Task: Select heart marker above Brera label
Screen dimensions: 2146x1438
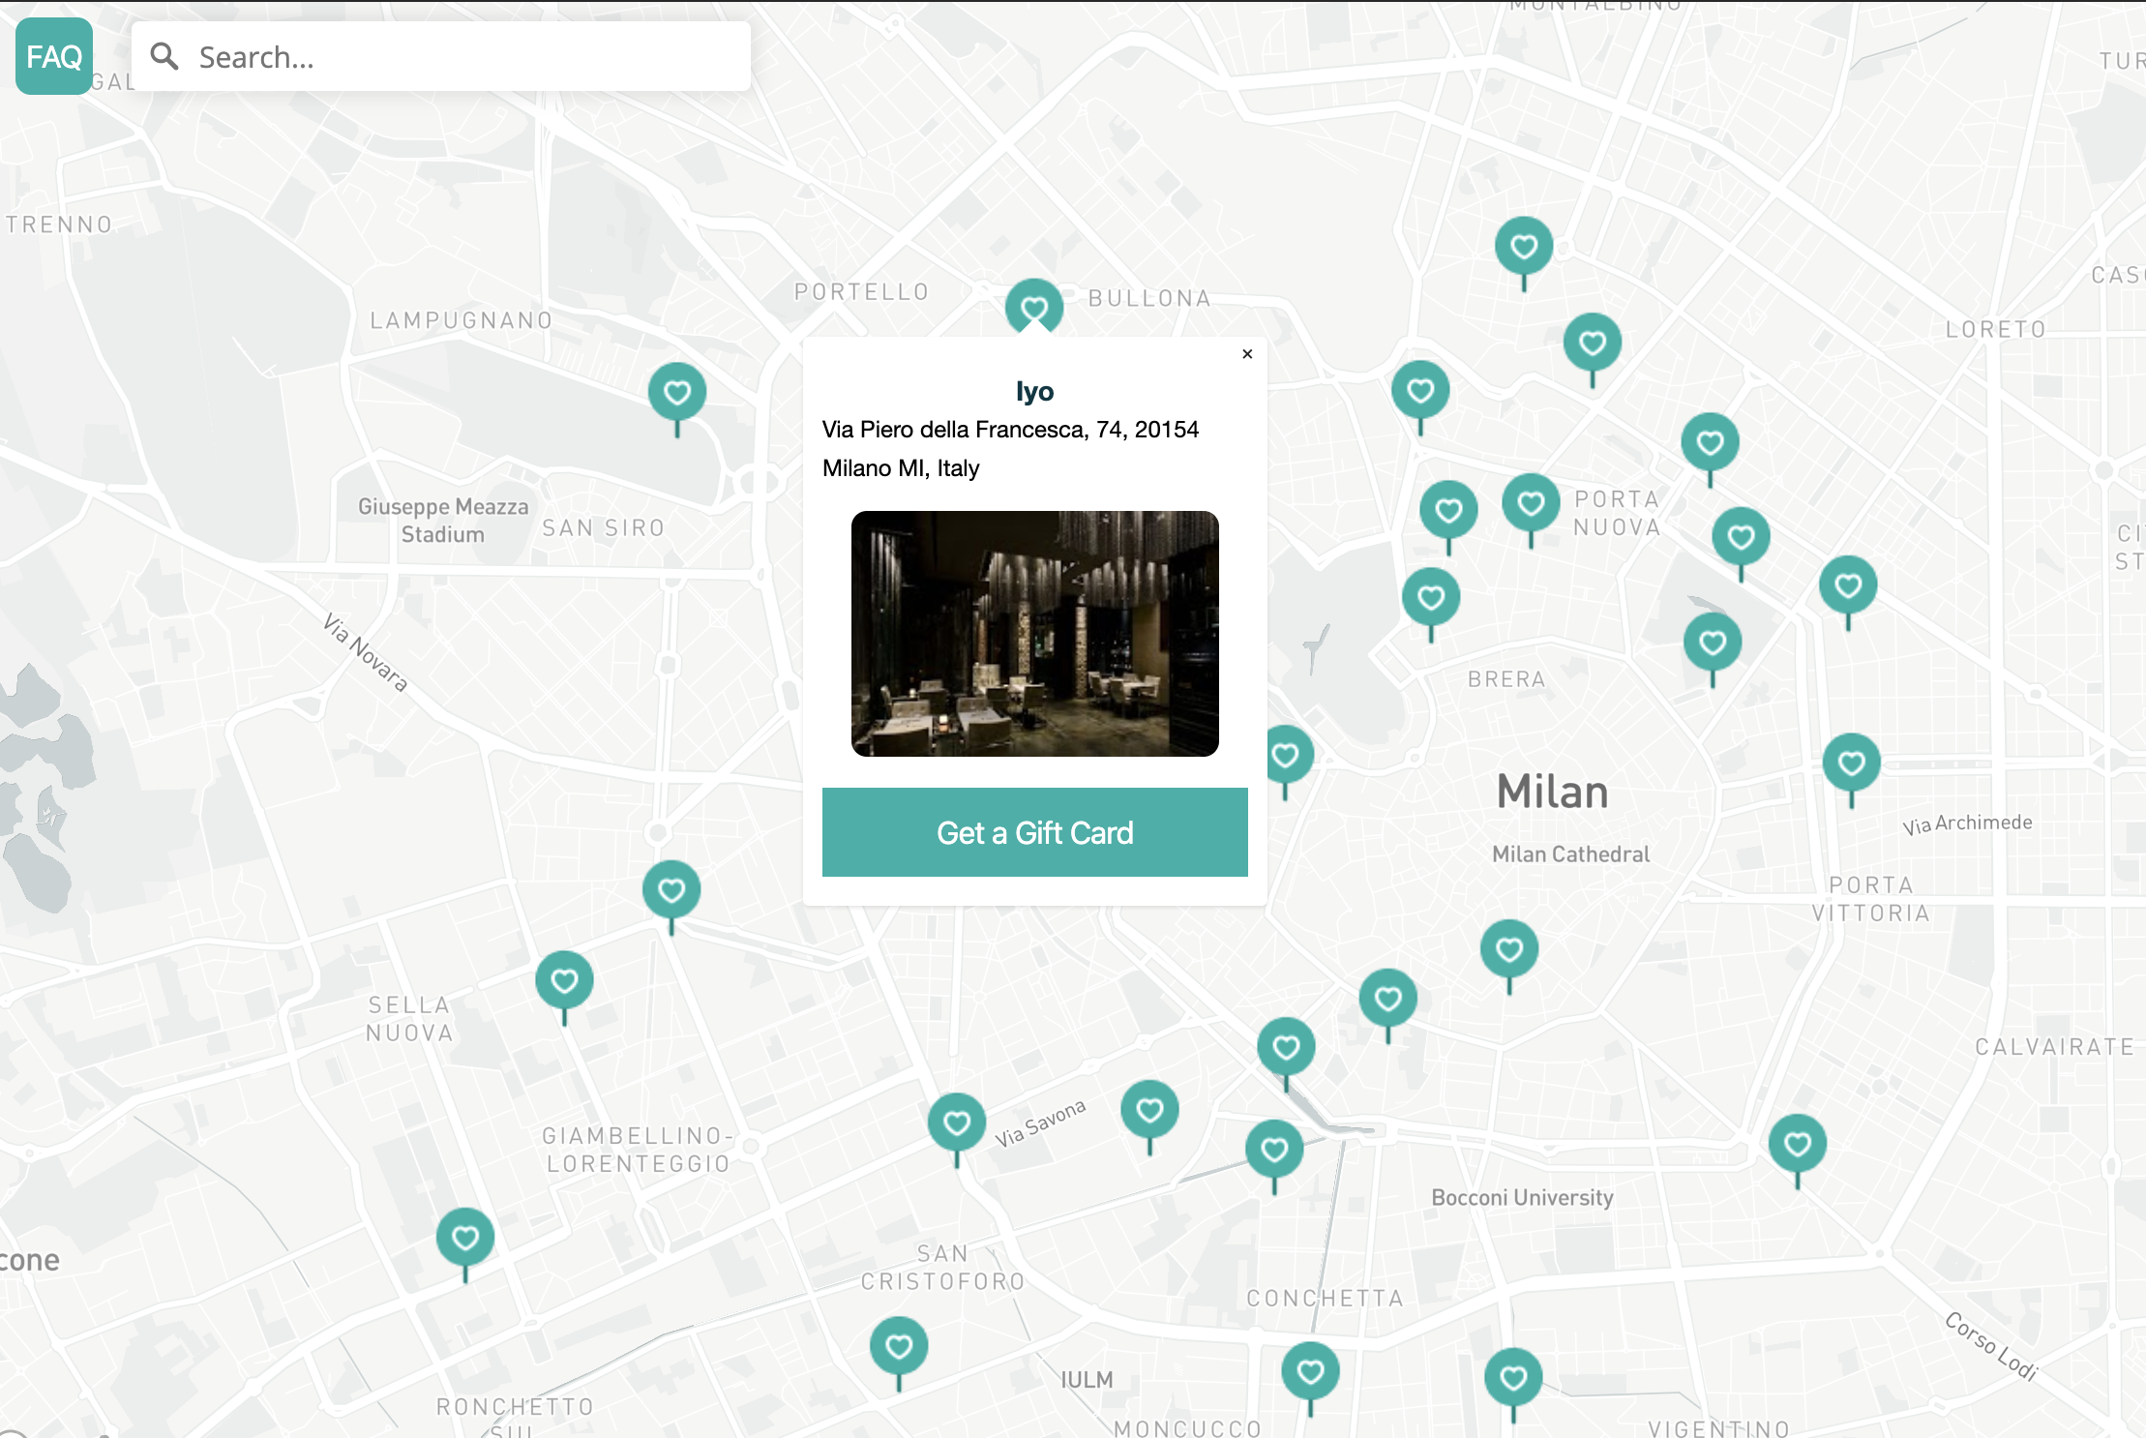Action: coord(1430,598)
